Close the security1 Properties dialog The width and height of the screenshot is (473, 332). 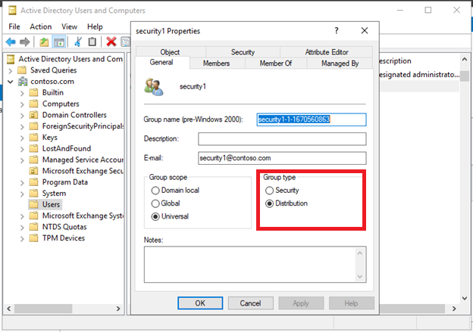(x=365, y=31)
